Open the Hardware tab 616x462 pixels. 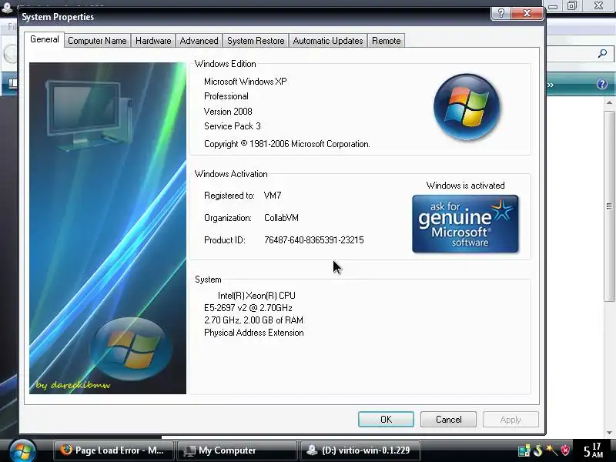pos(153,41)
